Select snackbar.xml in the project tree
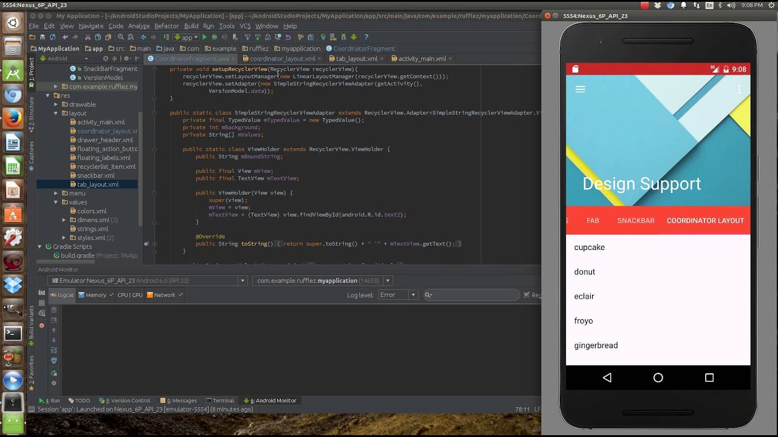778x437 pixels. click(95, 175)
